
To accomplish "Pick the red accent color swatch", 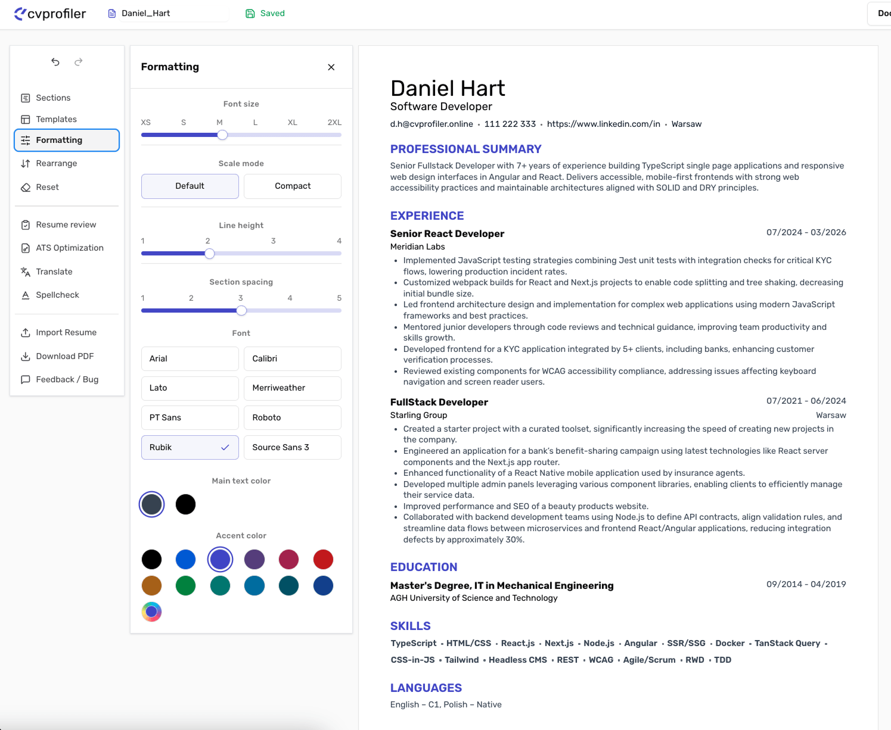I will point(323,559).
